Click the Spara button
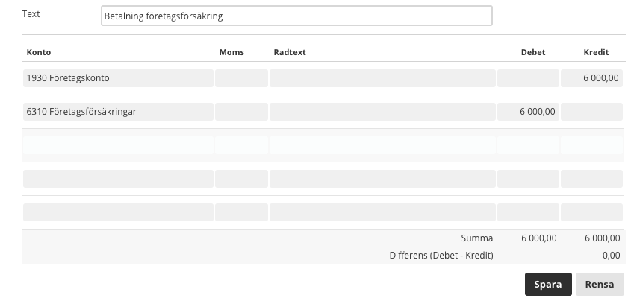Image resolution: width=634 pixels, height=307 pixels. [x=548, y=284]
